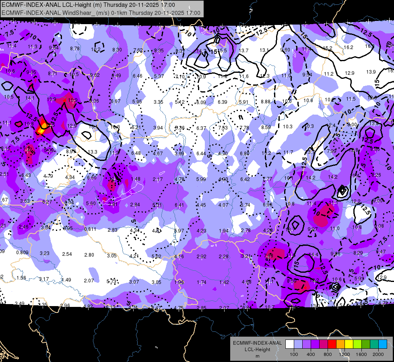
Task: Click the '800' legend scale label
Action: (x=328, y=354)
